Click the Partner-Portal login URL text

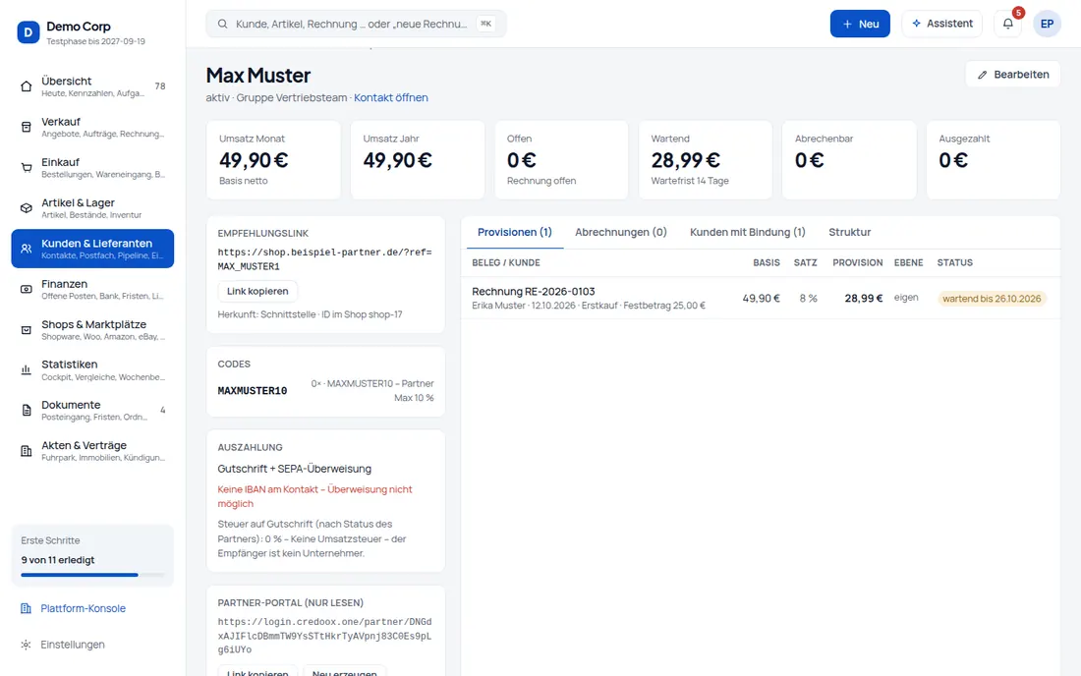tap(324, 636)
